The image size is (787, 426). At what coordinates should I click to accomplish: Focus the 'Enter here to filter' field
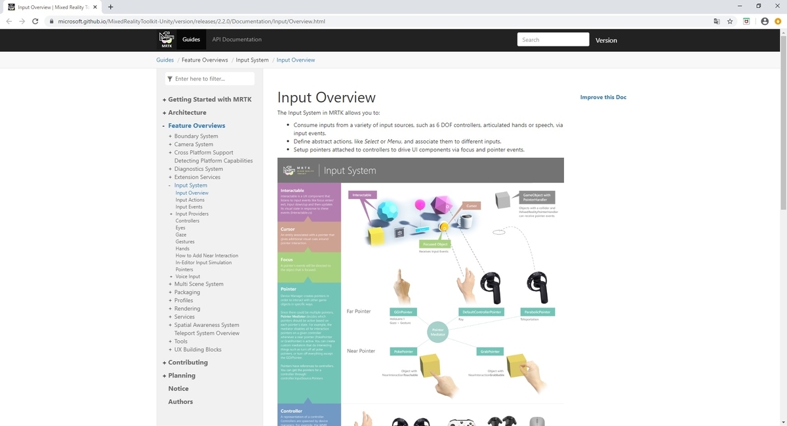point(210,79)
